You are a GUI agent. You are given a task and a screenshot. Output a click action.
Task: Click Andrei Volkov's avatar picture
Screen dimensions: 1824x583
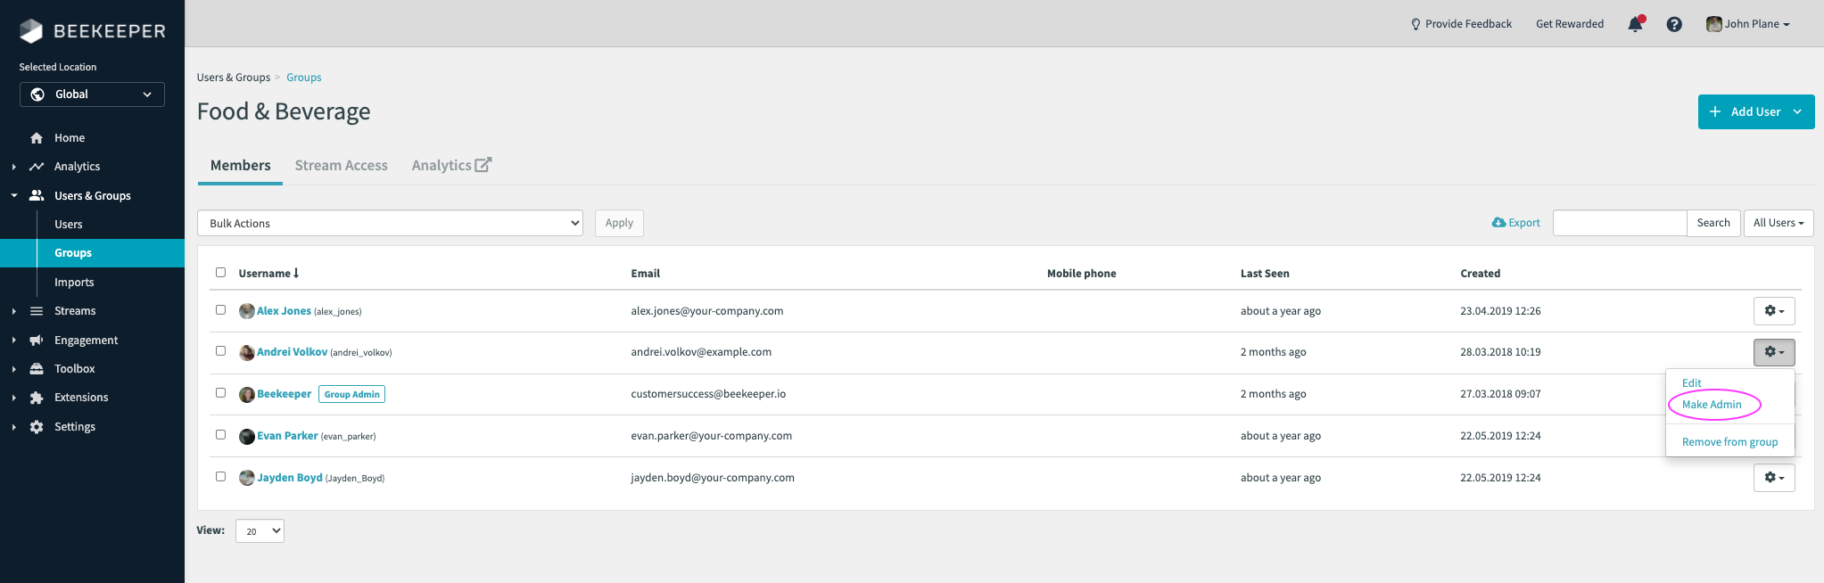[x=247, y=353]
